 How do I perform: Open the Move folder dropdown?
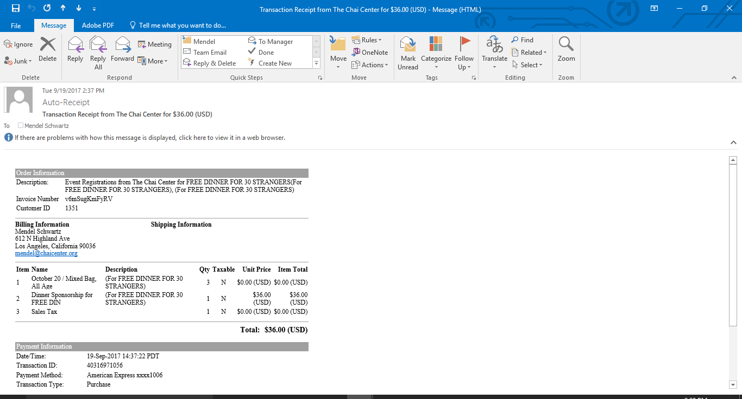click(x=338, y=53)
